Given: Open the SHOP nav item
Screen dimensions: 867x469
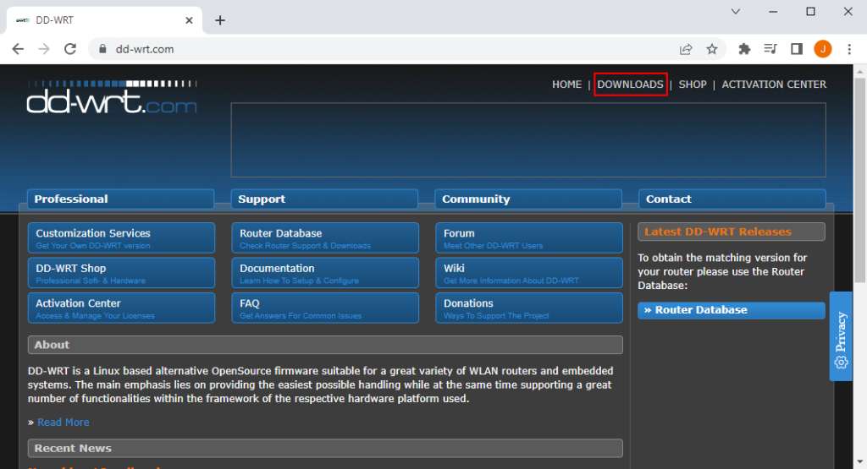Looking at the screenshot, I should pos(693,85).
